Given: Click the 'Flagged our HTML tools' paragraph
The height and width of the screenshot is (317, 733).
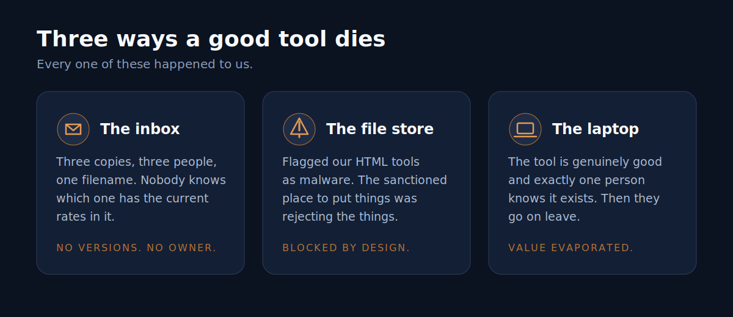Looking at the screenshot, I should [365, 189].
